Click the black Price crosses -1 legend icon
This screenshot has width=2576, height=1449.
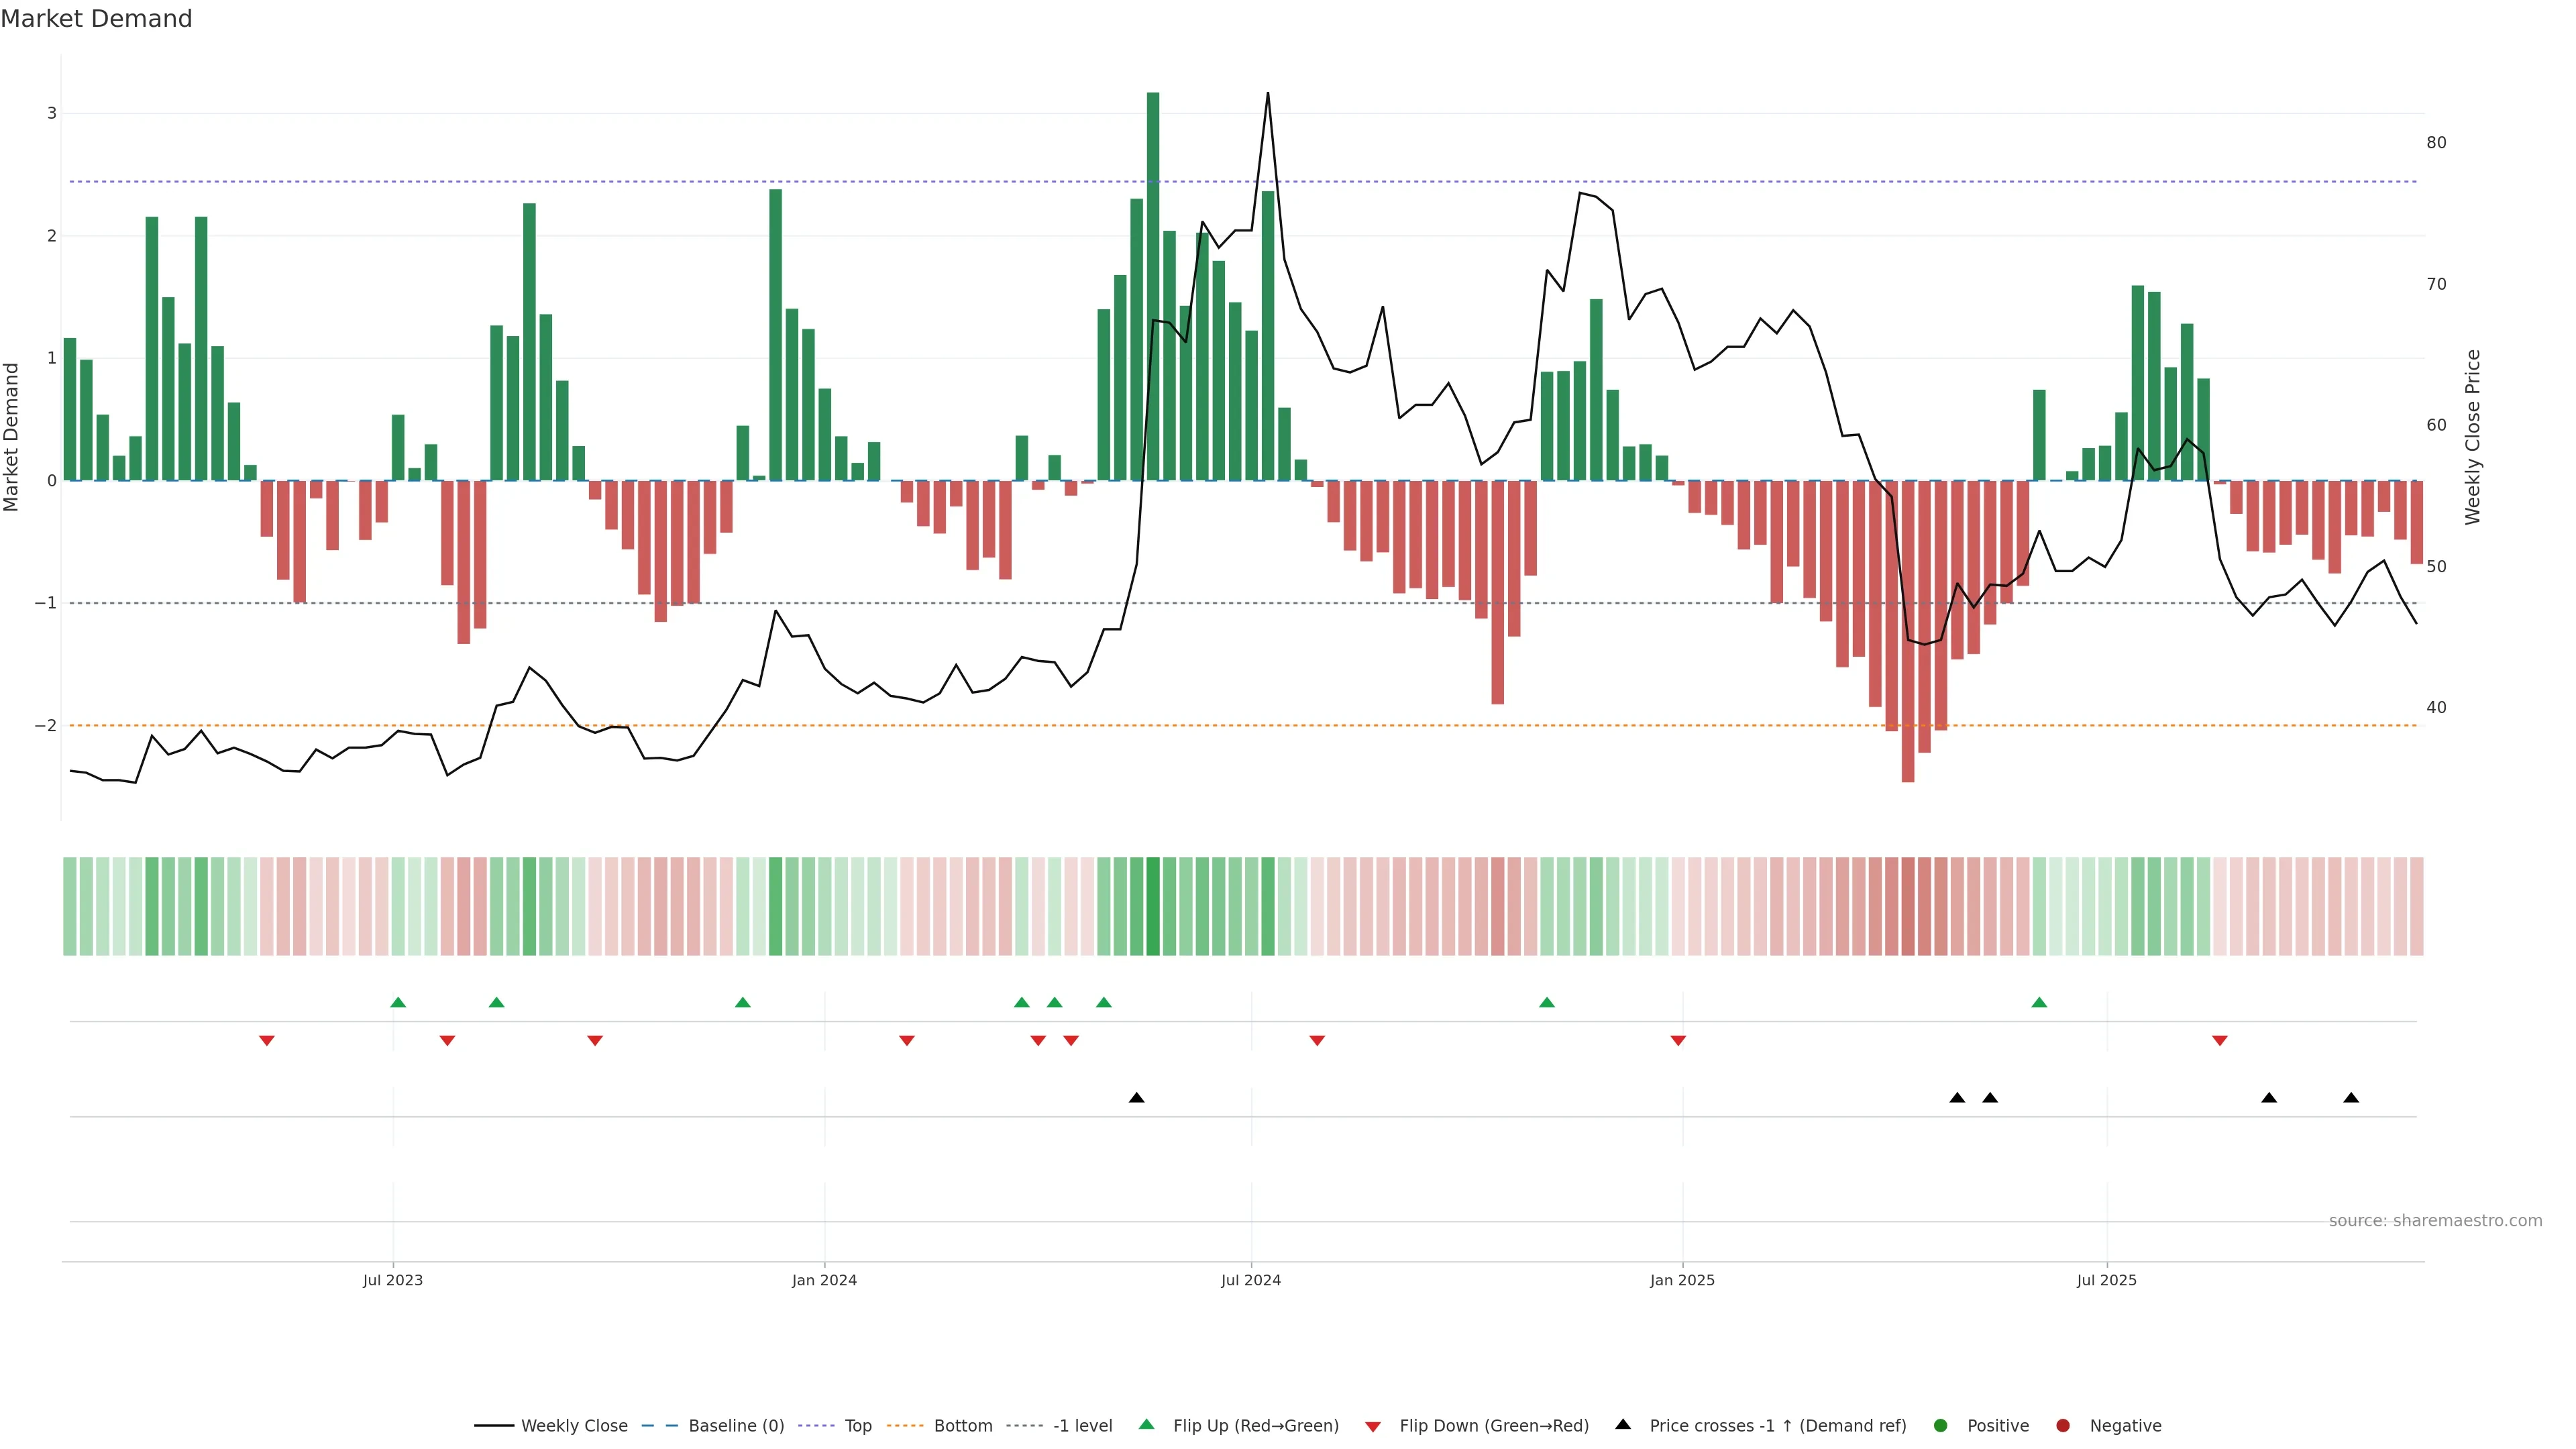tap(1623, 1425)
